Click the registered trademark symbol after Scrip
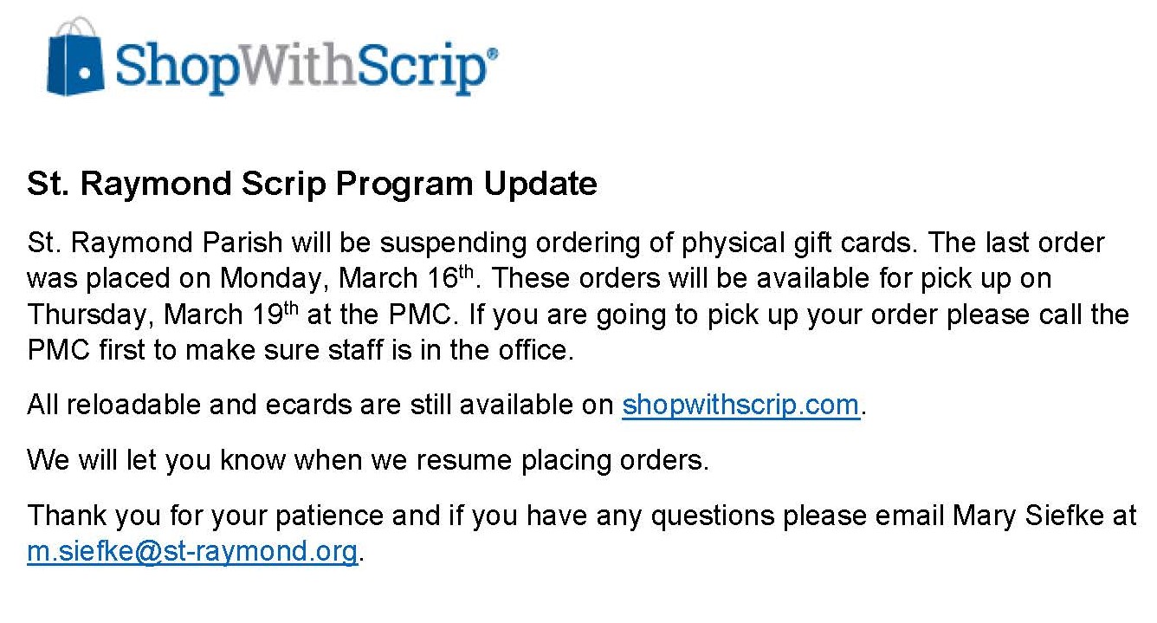 click(x=493, y=54)
